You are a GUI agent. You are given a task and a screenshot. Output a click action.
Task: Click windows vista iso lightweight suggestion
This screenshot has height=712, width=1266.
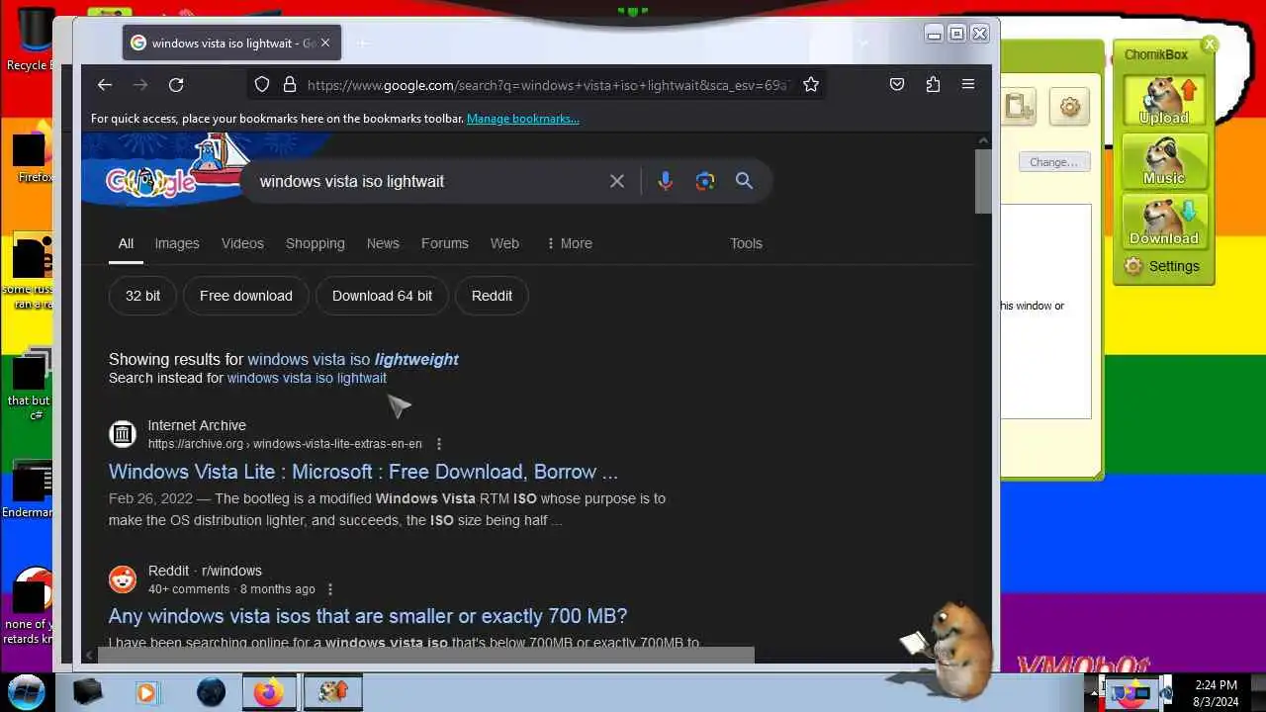(353, 359)
